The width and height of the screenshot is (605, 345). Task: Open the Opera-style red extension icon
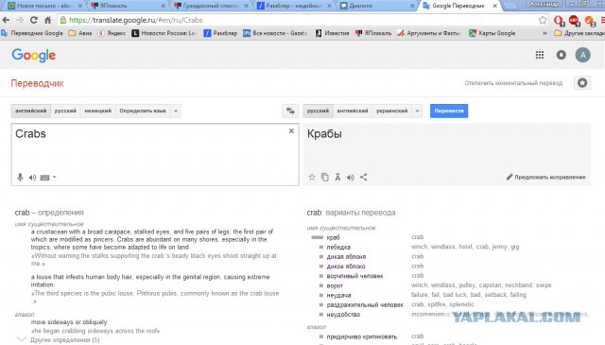point(559,21)
